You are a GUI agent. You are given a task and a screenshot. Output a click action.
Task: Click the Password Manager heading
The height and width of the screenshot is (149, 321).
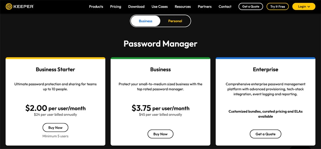click(x=160, y=43)
